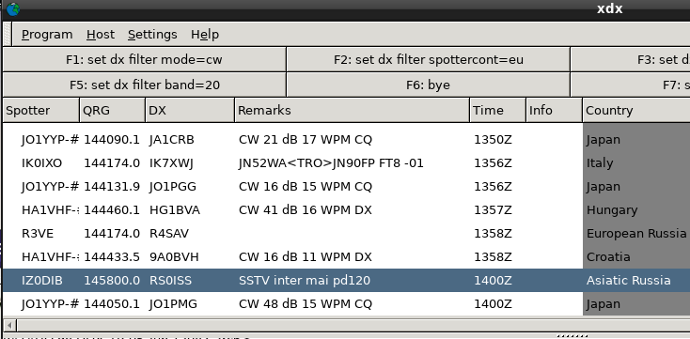This screenshot has height=339, width=690.
Task: Click the menu bar grip handle
Action: [x=7, y=34]
